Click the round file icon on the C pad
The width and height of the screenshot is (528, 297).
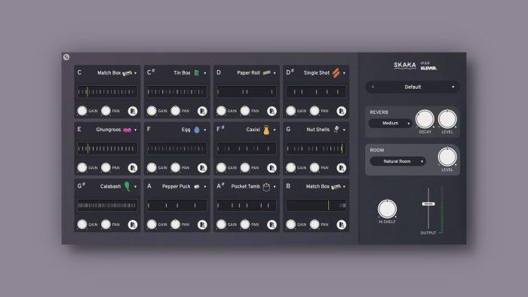point(133,111)
